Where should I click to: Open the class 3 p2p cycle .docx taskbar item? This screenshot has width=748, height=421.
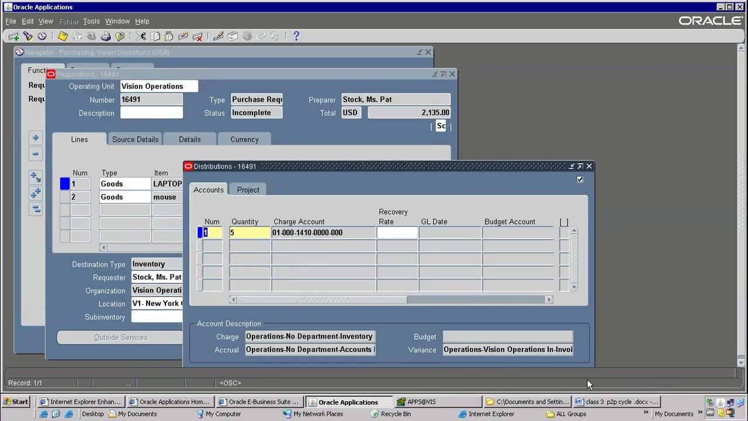[x=617, y=402]
